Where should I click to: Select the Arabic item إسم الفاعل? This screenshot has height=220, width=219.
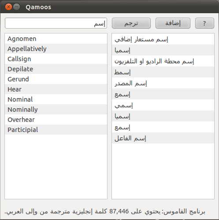(163, 138)
